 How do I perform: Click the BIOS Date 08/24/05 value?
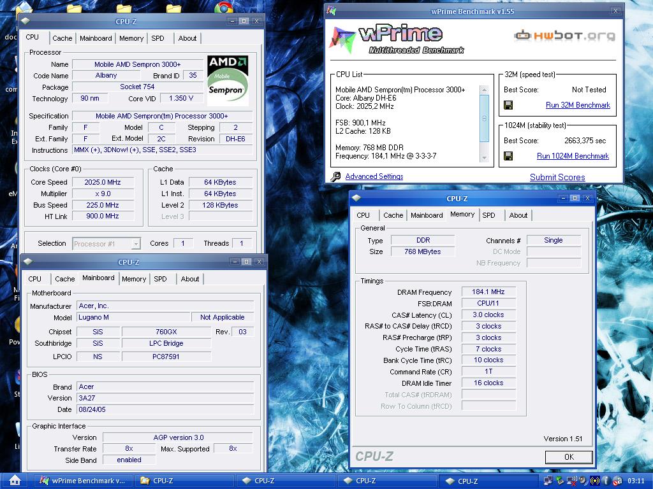165,409
